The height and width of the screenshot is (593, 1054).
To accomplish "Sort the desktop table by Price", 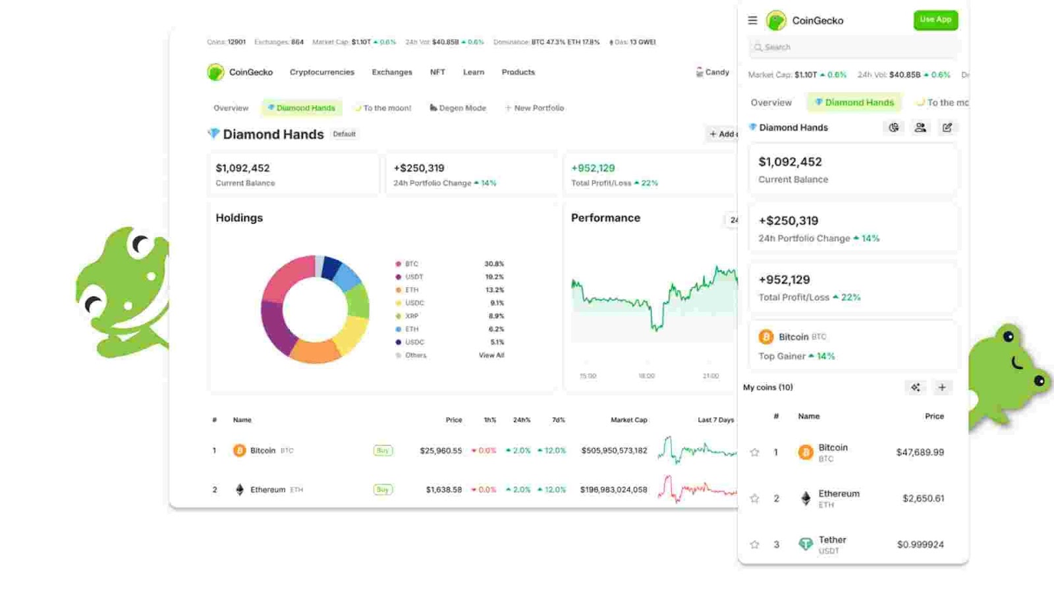I will [453, 420].
